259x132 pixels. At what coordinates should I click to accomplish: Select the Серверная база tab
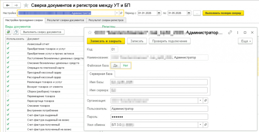[x=101, y=74]
